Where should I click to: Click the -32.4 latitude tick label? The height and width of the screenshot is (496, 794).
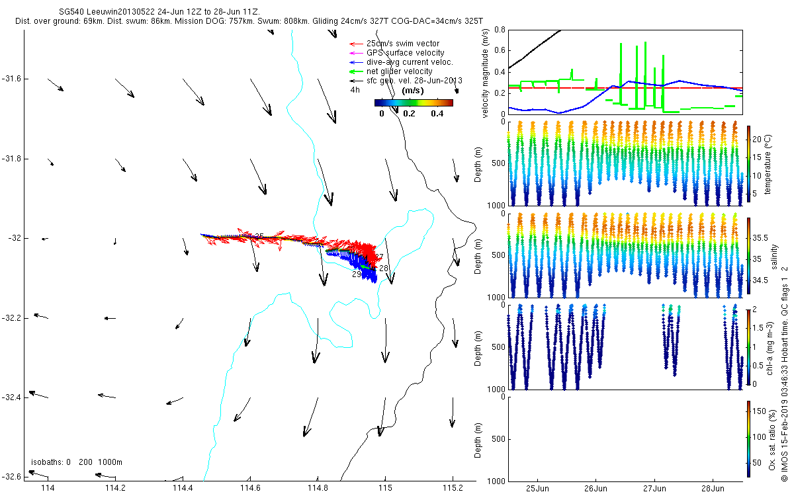click(10, 397)
